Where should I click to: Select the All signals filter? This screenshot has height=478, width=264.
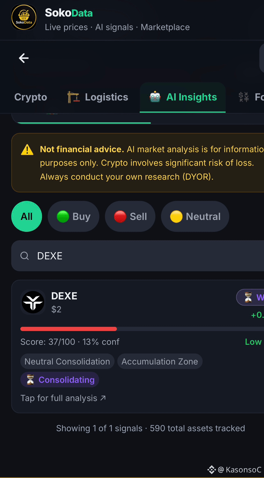27,216
